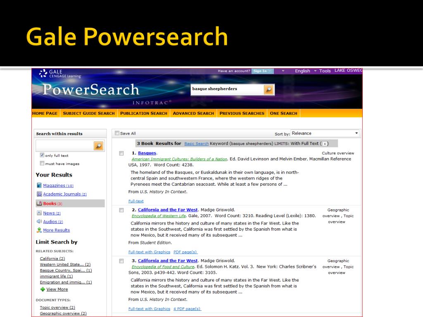Viewport: 423px width, 317px height.
Task: Open the Basques result title link
Action: click(x=147, y=153)
